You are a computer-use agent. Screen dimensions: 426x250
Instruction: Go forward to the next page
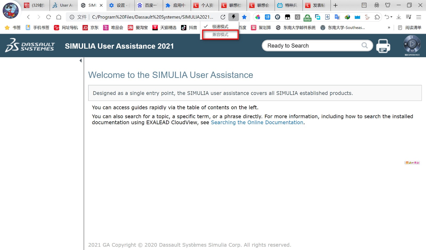point(39,17)
